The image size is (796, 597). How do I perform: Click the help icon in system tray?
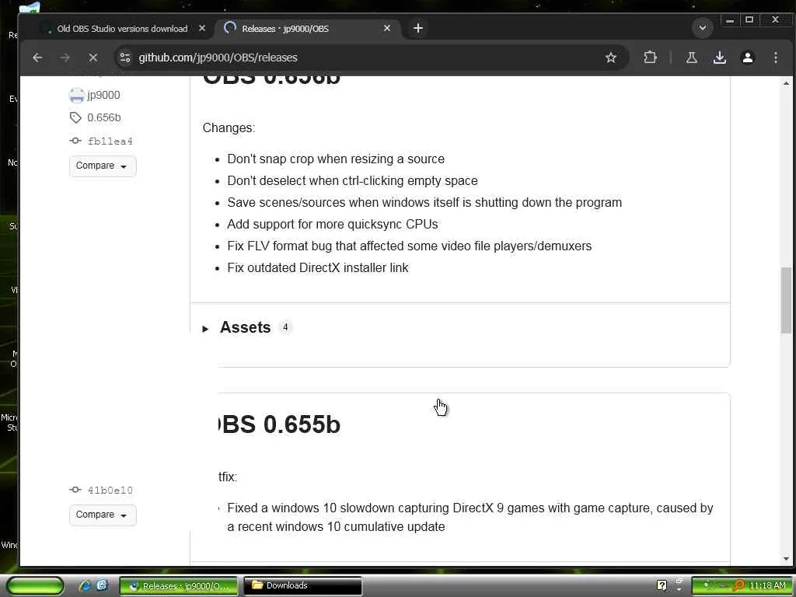click(662, 586)
